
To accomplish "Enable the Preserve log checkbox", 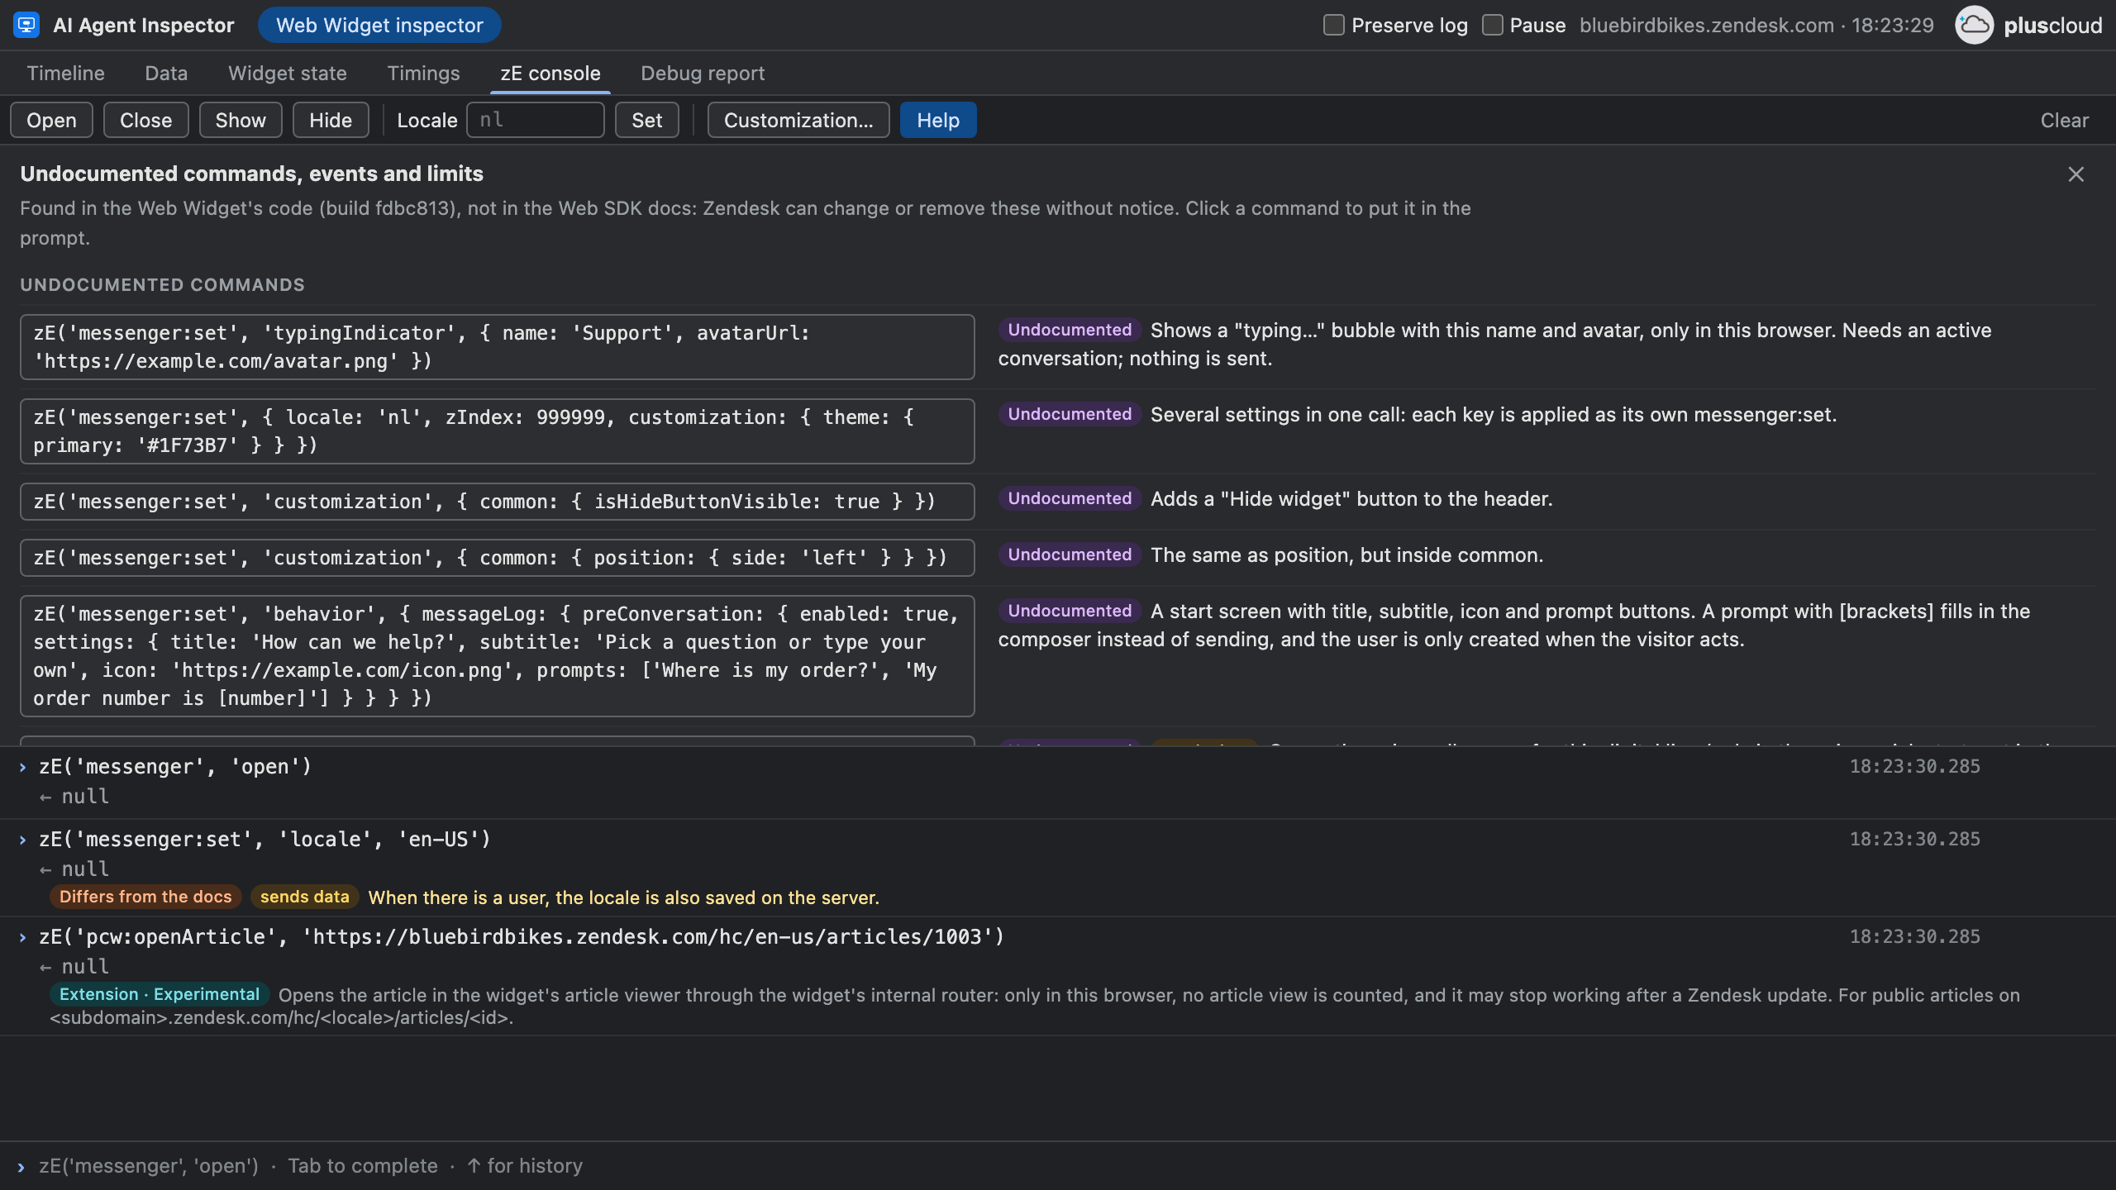I will (1333, 25).
